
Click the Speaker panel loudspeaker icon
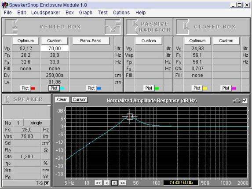pyautogui.click(x=7, y=99)
